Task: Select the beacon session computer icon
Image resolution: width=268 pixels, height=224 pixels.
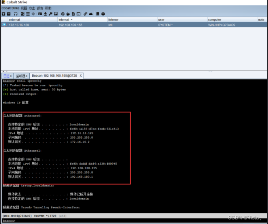Action: tap(4, 25)
